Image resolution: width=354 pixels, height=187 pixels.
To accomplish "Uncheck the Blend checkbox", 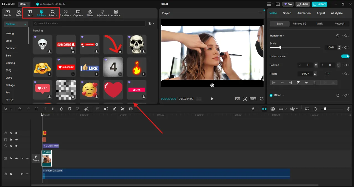I will [x=271, y=95].
